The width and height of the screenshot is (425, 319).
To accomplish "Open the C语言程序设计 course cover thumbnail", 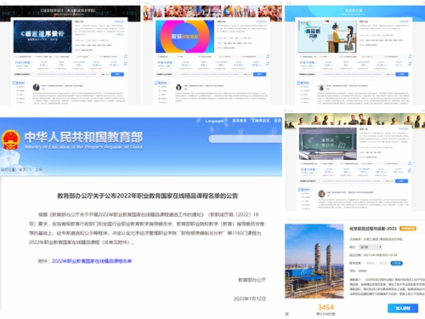I will tap(42, 37).
